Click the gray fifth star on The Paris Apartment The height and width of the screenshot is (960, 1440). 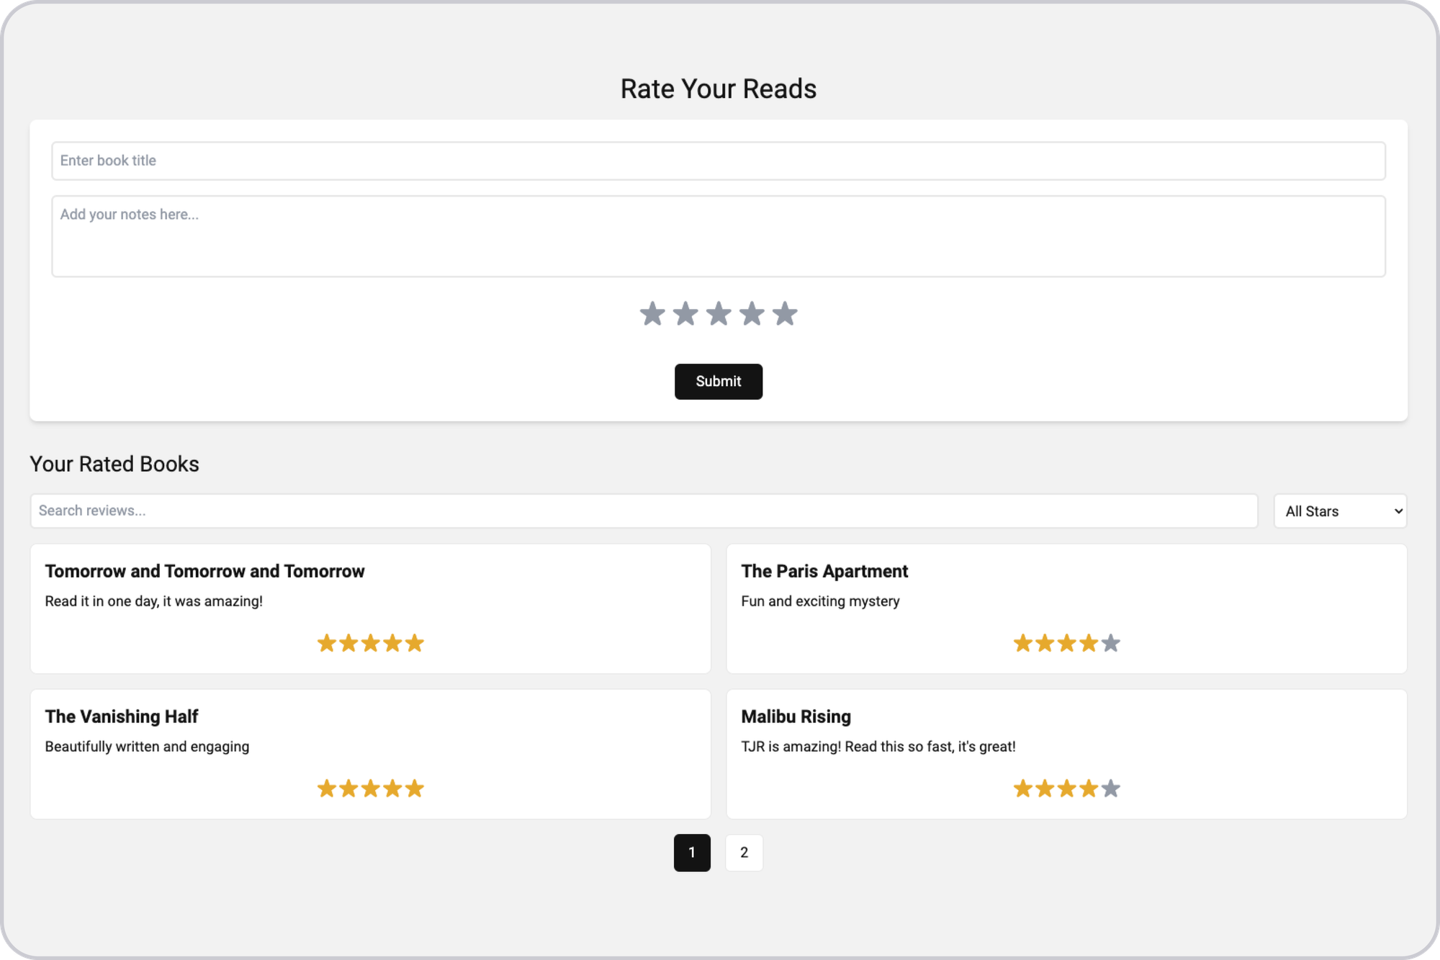(x=1111, y=642)
